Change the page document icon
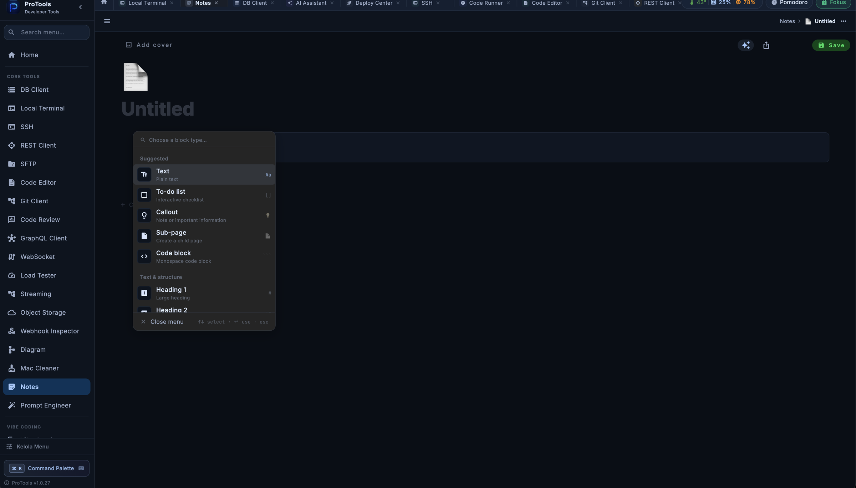The height and width of the screenshot is (488, 856). coord(136,77)
